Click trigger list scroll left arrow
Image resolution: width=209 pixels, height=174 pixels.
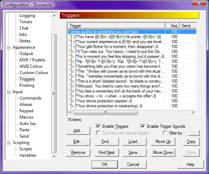tap(70, 112)
